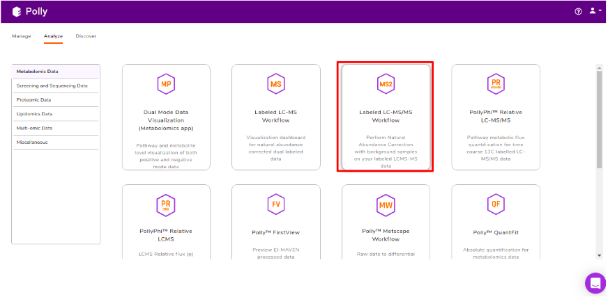Click 'Visualization dashboard for natural abundance' text
The image size is (608, 299).
click(x=276, y=148)
